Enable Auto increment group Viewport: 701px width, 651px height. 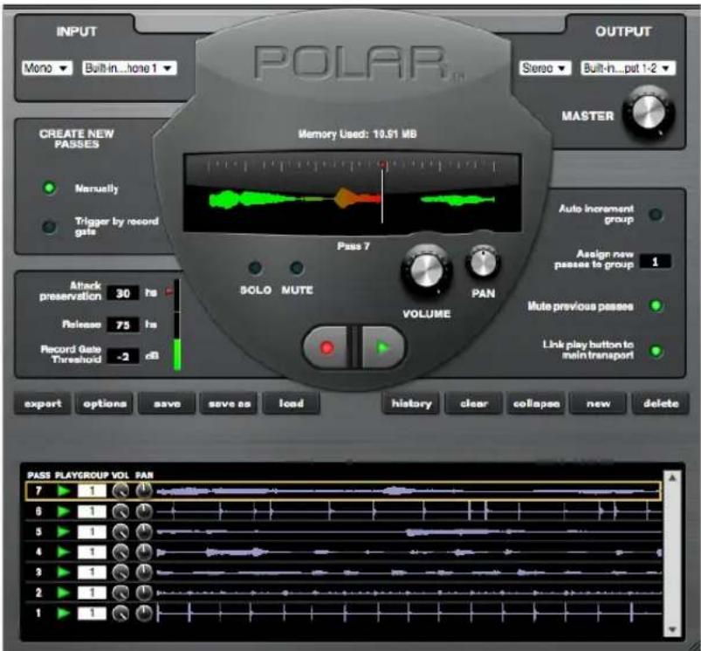click(656, 215)
